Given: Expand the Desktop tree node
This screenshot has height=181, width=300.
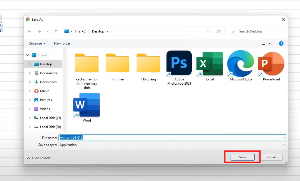Looking at the screenshot, I should (x=30, y=64).
